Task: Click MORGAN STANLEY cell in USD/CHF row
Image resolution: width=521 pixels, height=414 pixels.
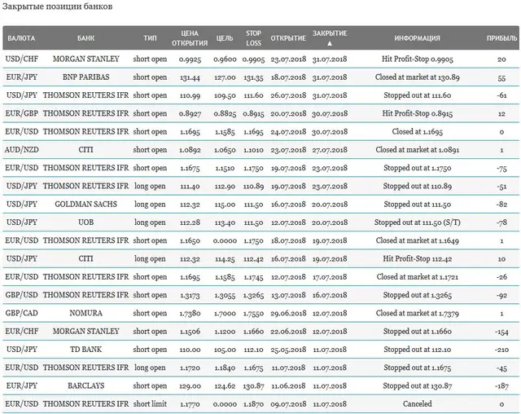Action: tap(85, 59)
